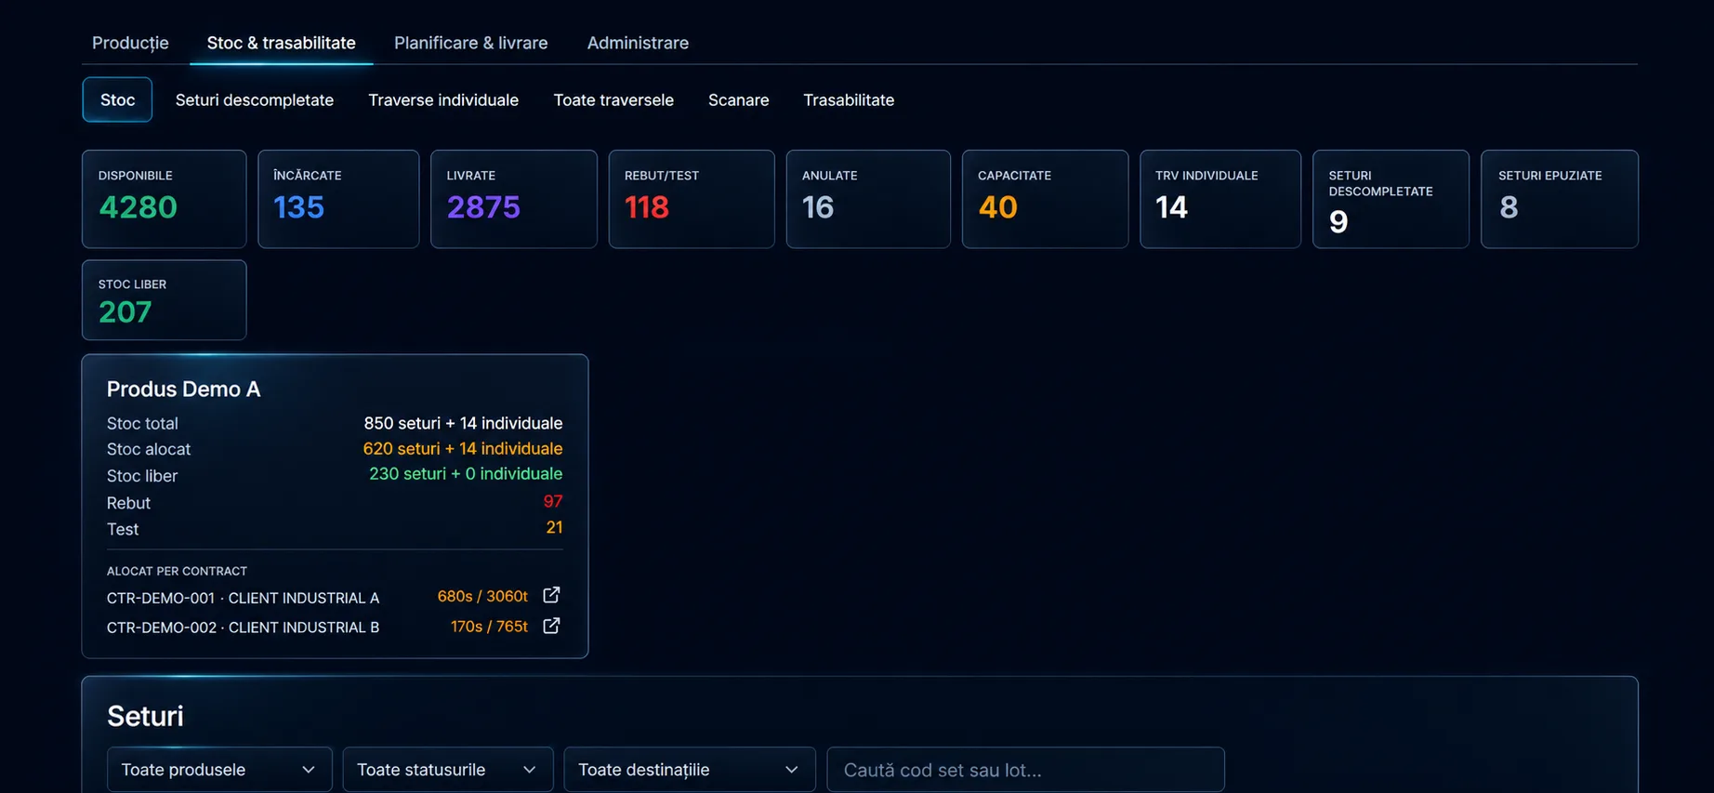
Task: Switch to Traverse individuale sub-tab
Action: tap(443, 99)
